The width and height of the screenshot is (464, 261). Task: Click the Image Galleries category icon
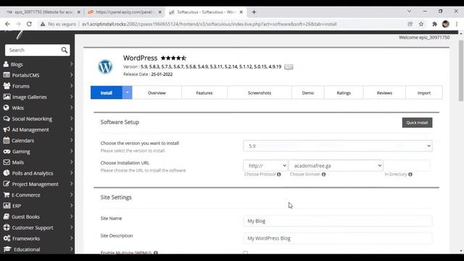(7, 96)
